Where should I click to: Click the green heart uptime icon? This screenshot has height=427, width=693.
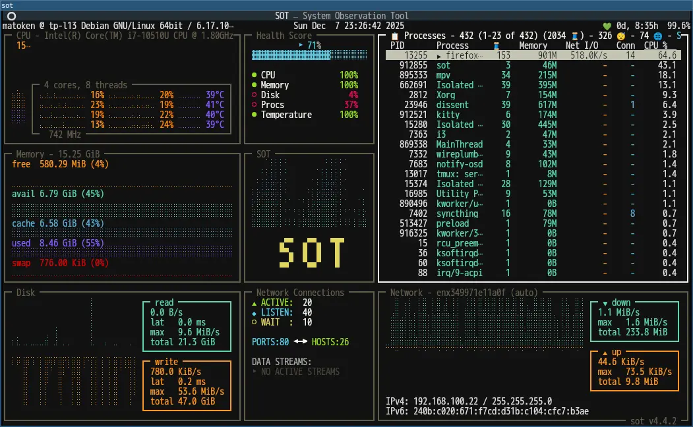click(607, 26)
